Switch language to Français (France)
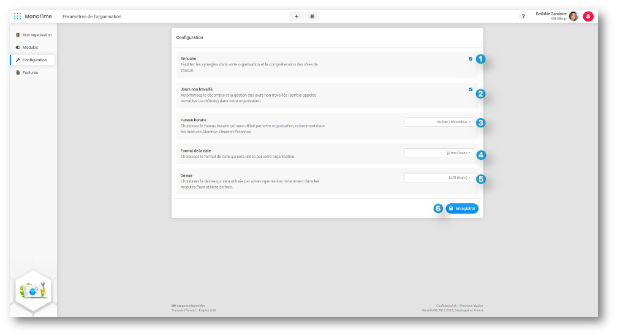Image resolution: width=617 pixels, height=336 pixels. tap(184, 310)
